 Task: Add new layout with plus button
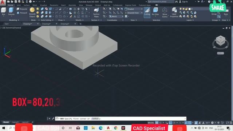point(32,122)
